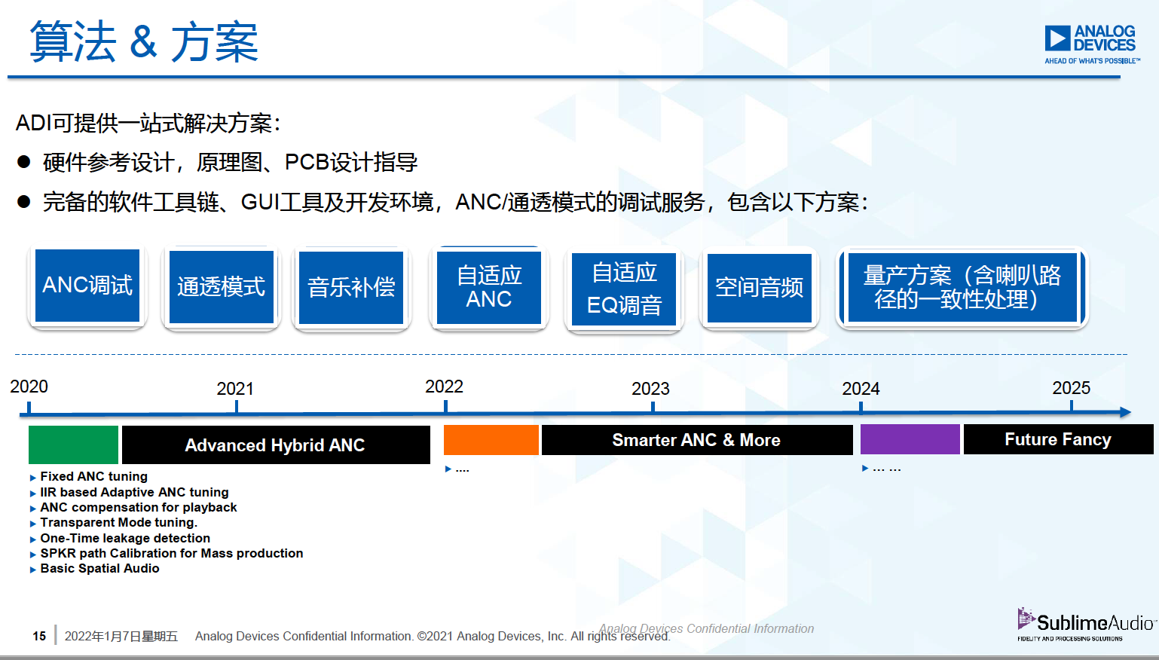The width and height of the screenshot is (1159, 660).
Task: Click the Basic Spatial Audio bullet arrow
Action: [x=33, y=570]
